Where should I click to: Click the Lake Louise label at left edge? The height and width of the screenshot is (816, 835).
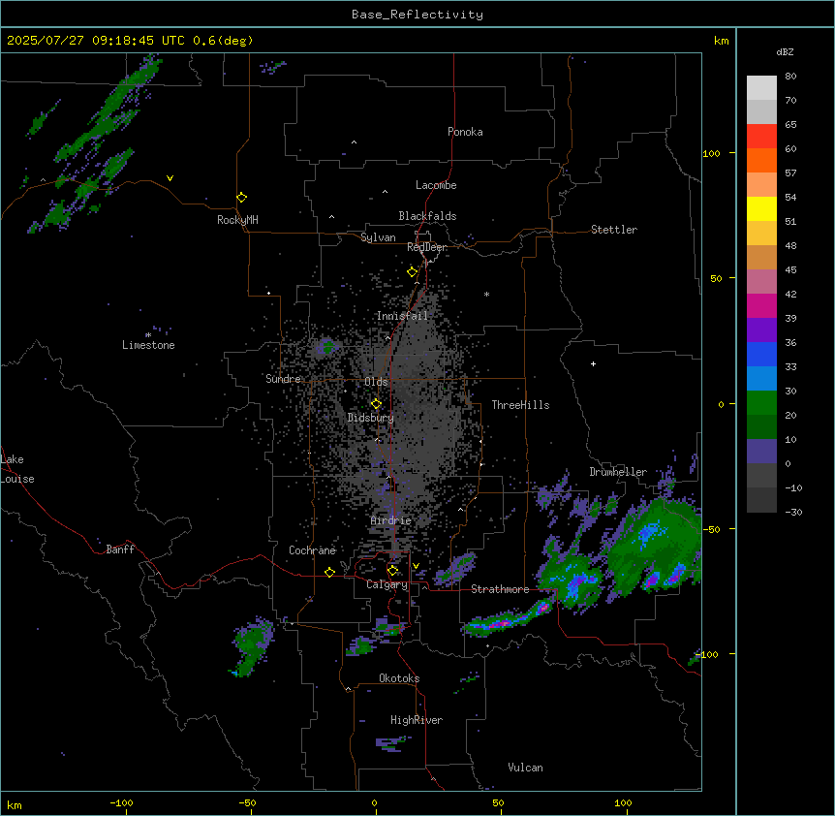17,469
